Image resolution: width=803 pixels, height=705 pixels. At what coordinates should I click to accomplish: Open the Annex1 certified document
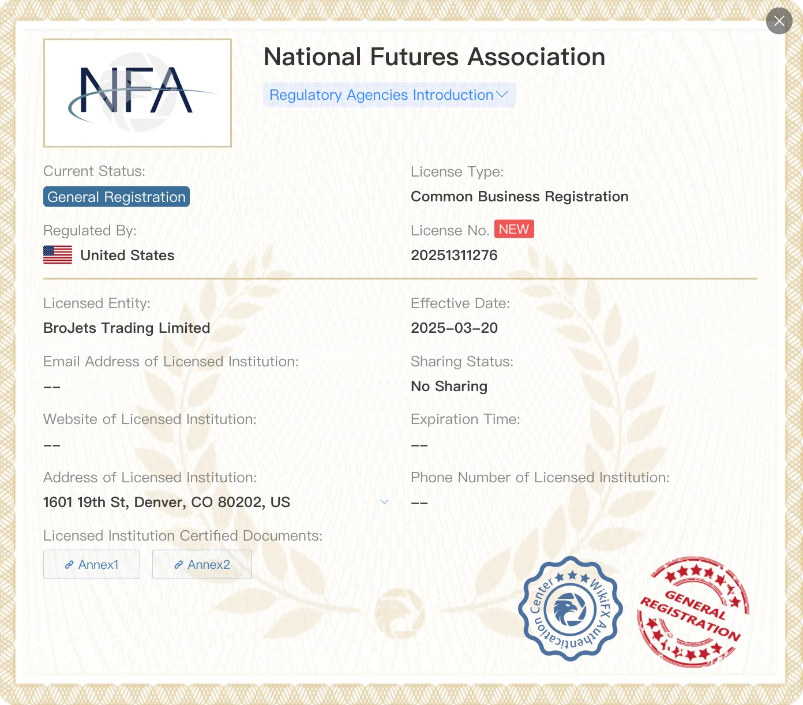(x=92, y=564)
